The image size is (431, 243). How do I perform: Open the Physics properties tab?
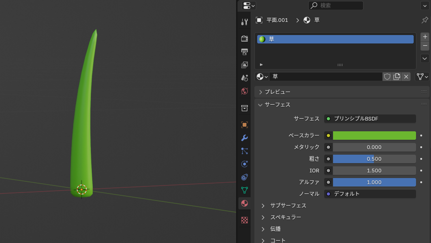click(x=244, y=164)
